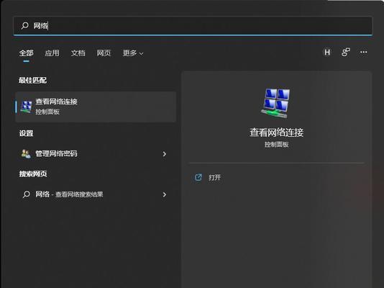Open the H user account icon

pyautogui.click(x=327, y=53)
